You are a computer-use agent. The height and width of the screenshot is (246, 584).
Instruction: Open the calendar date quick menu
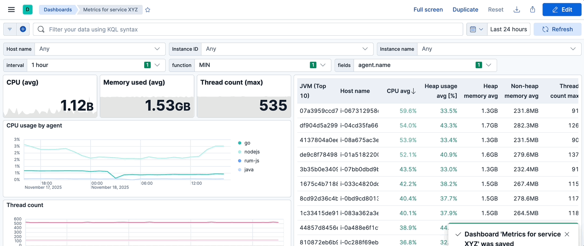pos(476,29)
